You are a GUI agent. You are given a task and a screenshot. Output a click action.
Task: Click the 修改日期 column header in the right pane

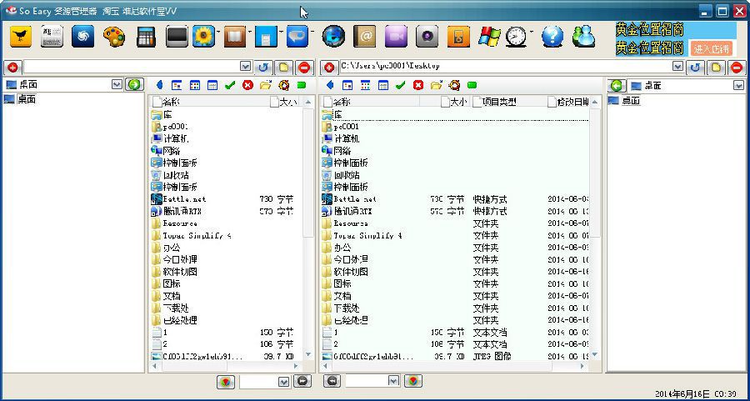click(x=567, y=102)
